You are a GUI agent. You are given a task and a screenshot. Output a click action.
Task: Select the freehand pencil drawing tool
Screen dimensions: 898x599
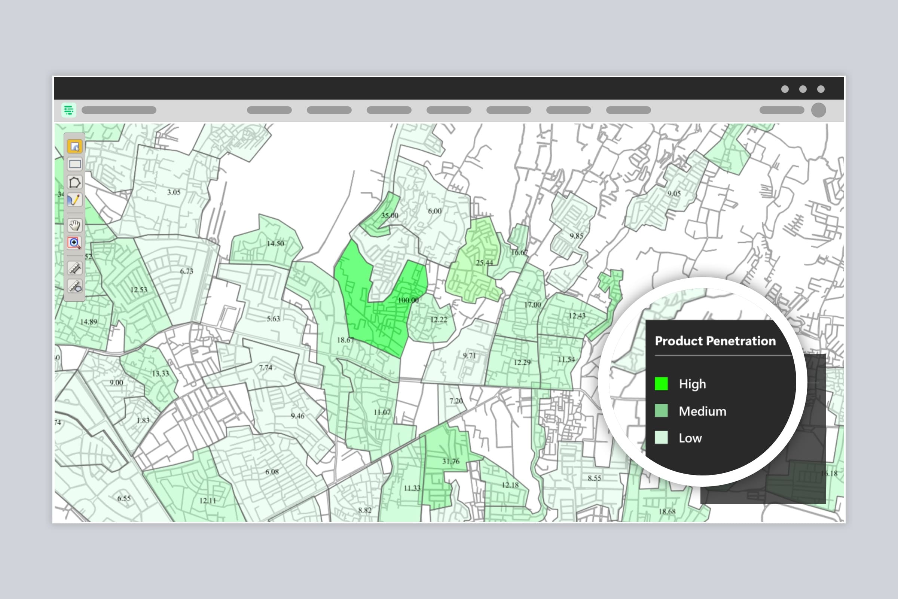[x=74, y=200]
